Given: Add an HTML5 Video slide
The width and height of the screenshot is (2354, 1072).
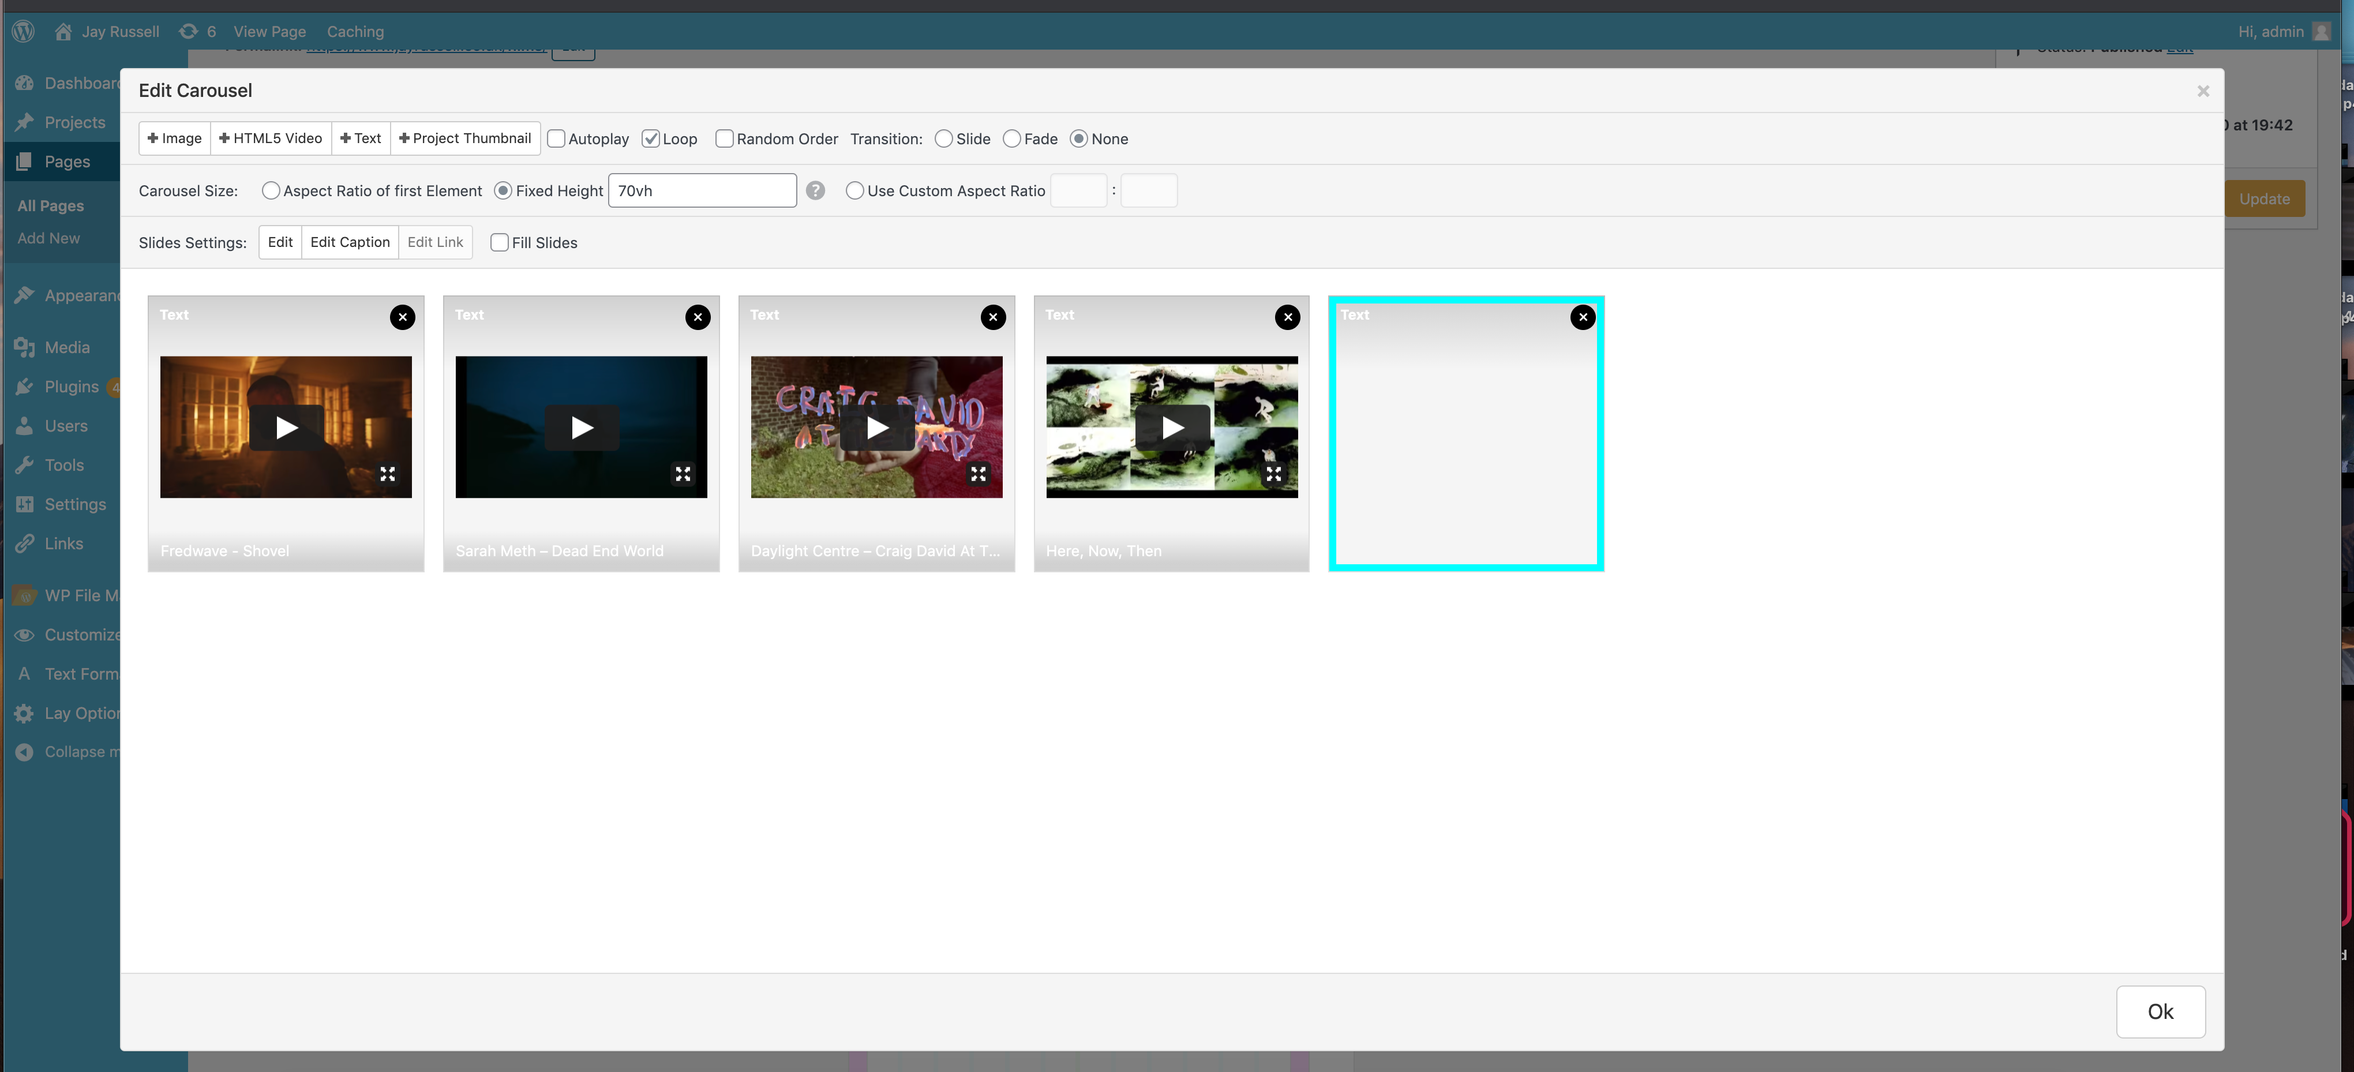Looking at the screenshot, I should click(x=271, y=138).
